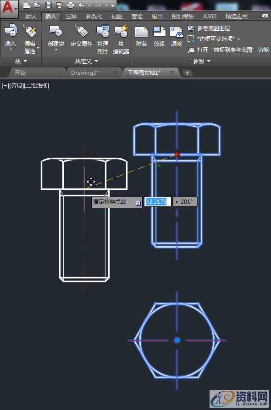Click the distance input field showing 32.2179
The image size is (271, 410).
click(x=158, y=202)
